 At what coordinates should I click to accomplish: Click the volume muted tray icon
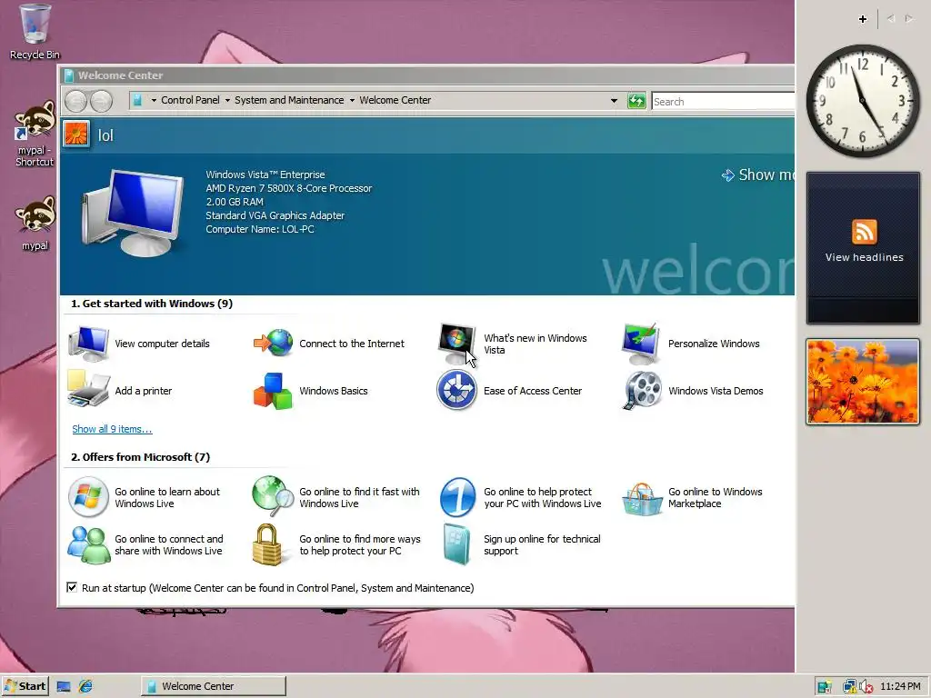point(866,687)
